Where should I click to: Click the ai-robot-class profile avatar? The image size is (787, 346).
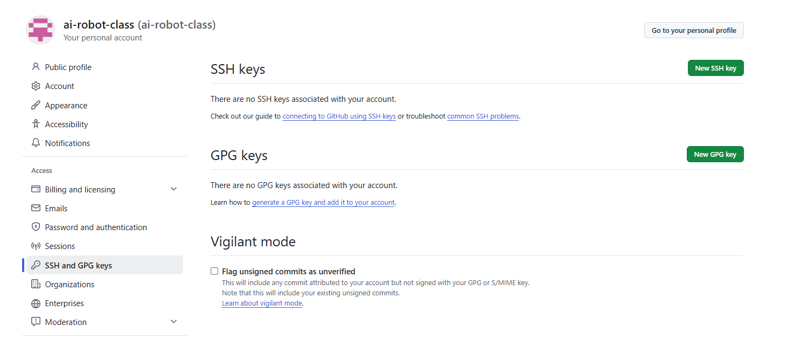tap(40, 30)
